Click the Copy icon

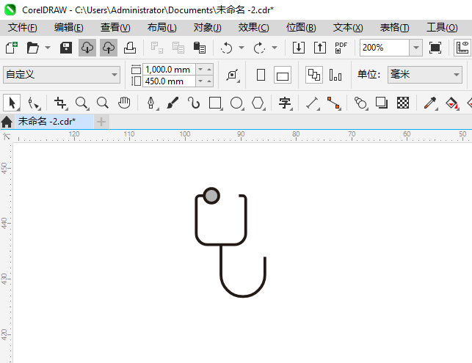click(x=178, y=48)
